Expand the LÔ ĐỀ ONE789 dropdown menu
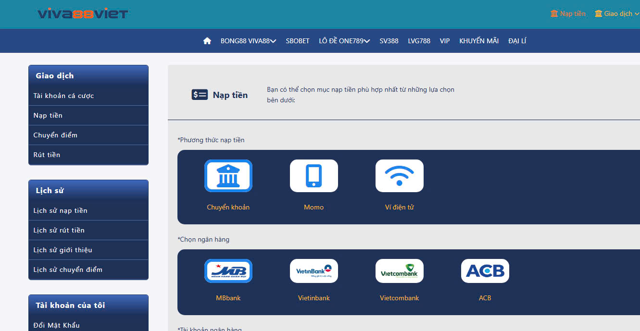 click(344, 41)
